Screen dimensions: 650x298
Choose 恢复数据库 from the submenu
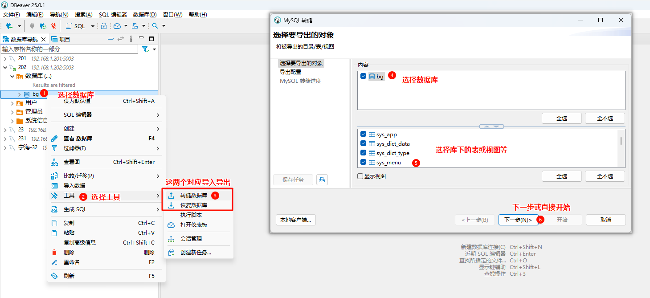(194, 205)
